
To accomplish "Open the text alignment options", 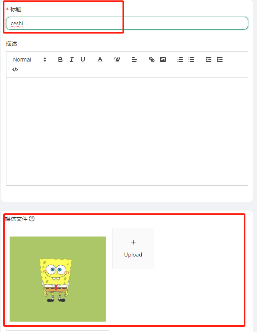I will pyautogui.click(x=135, y=60).
